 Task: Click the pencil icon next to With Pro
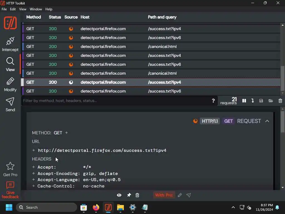tap(180, 195)
